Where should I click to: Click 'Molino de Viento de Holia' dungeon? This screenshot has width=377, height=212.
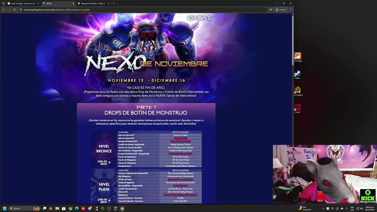tap(130, 148)
